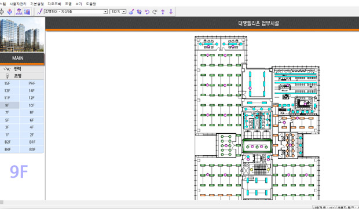Click the rotate left arrow icon
359x209 pixels.
tap(147, 12)
